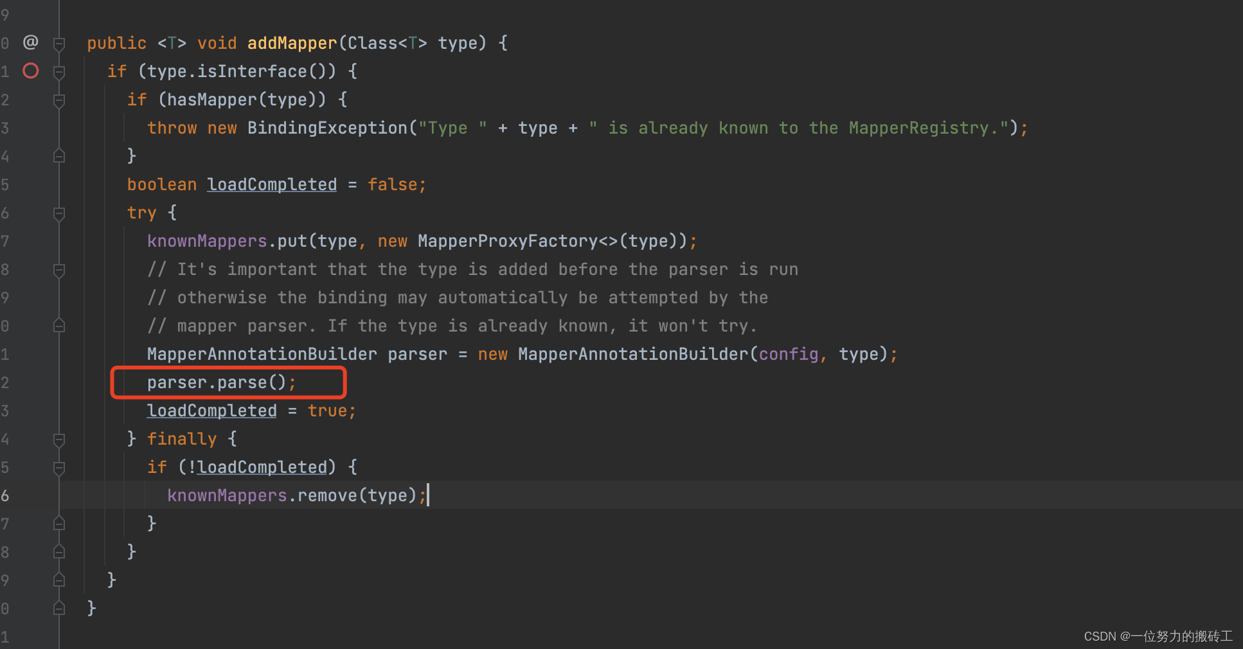
Task: Click knownMappers in the put call
Action: [x=207, y=241]
